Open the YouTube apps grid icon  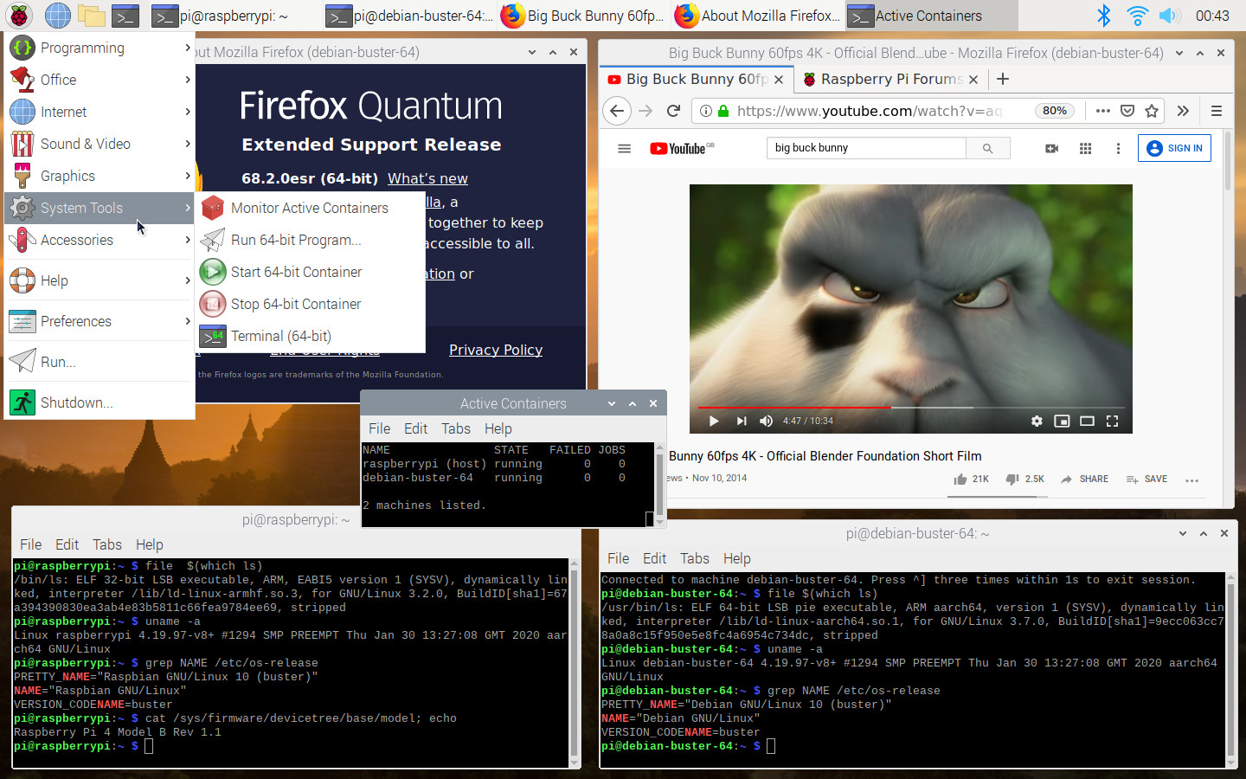click(x=1085, y=149)
